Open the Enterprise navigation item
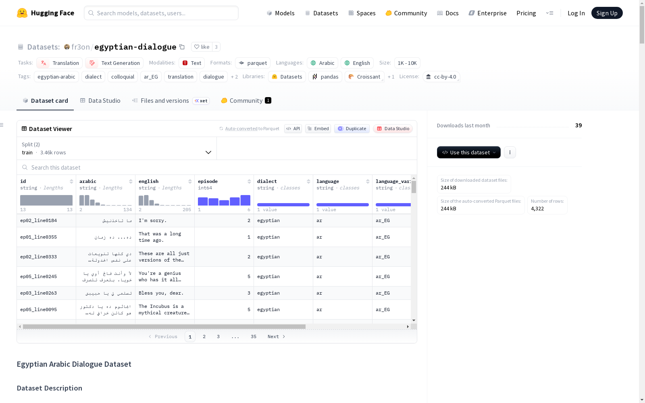Screen dimensions: 645x403 click(x=487, y=13)
